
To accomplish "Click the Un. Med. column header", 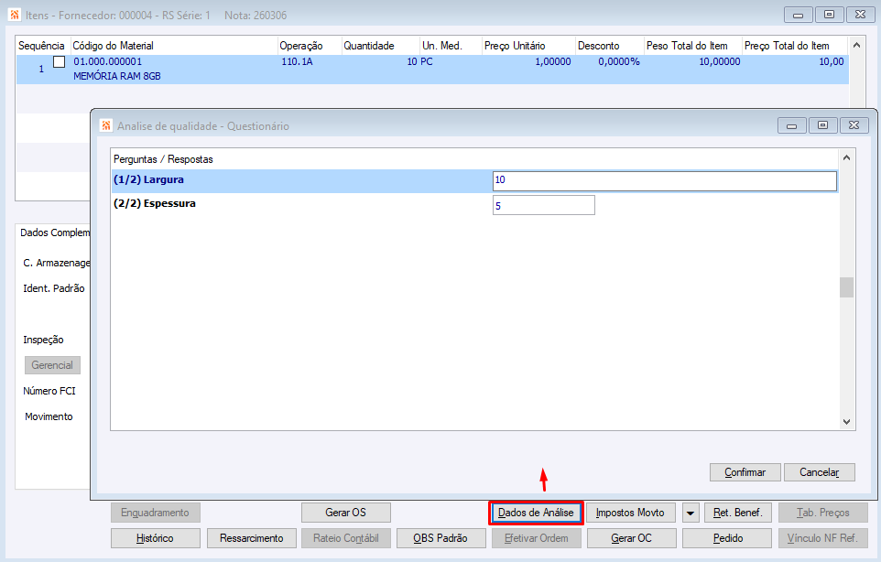I will [451, 46].
